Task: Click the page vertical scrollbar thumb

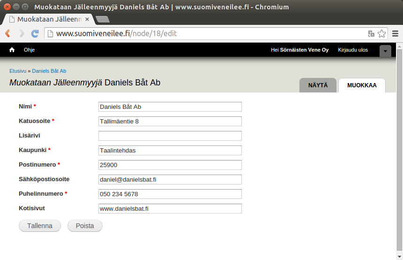Action: click(399, 150)
